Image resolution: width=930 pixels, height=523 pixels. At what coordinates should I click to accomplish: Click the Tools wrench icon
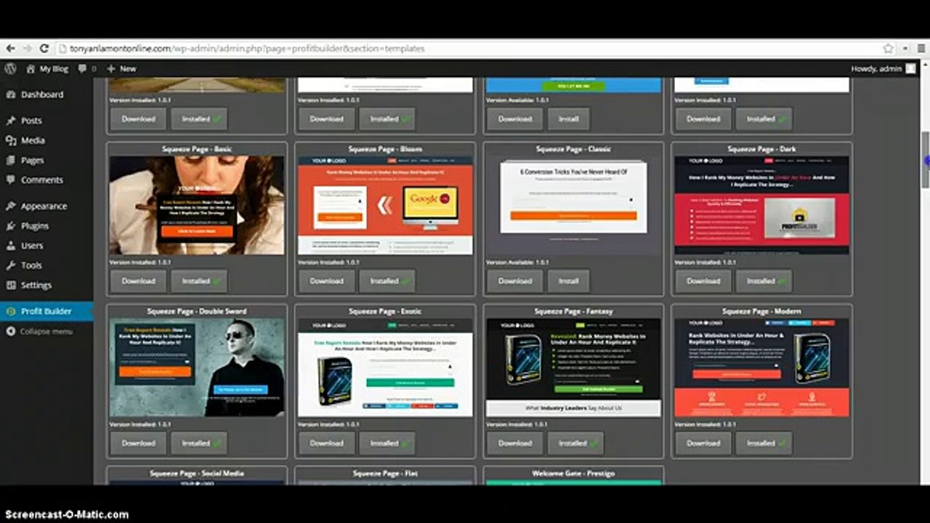pyautogui.click(x=10, y=265)
